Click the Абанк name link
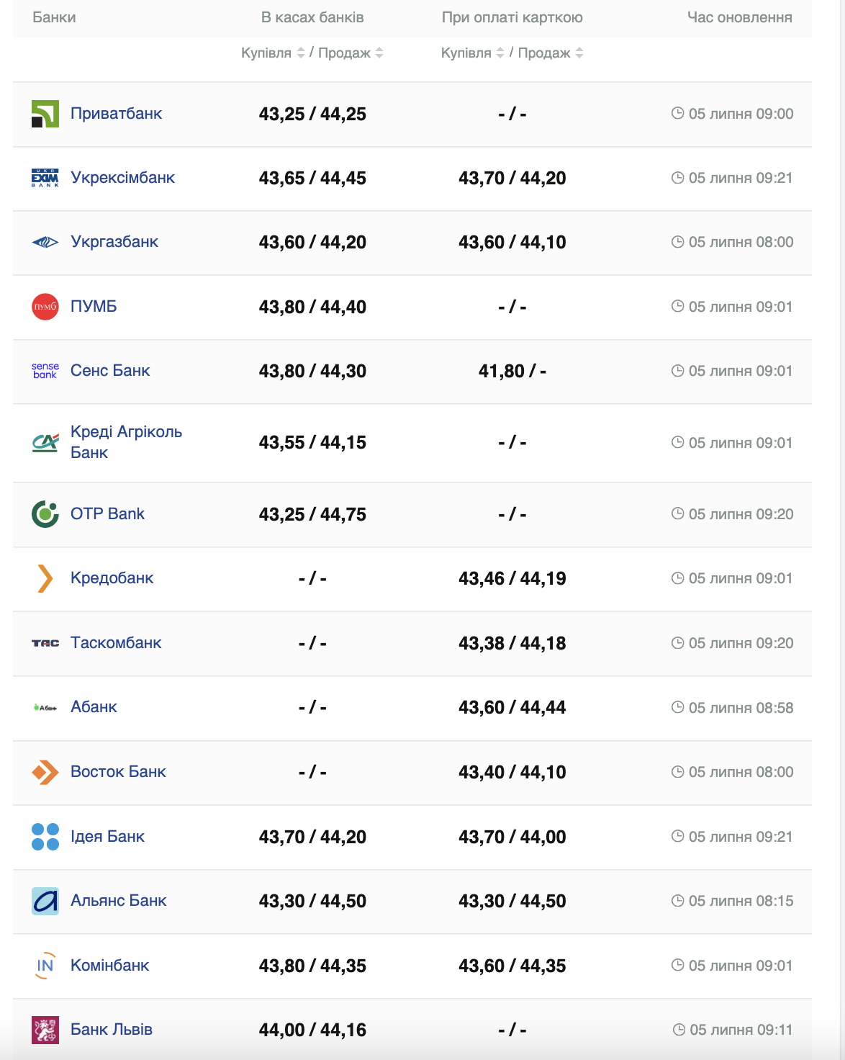Viewport: 845px width, 1060px height. click(x=94, y=707)
